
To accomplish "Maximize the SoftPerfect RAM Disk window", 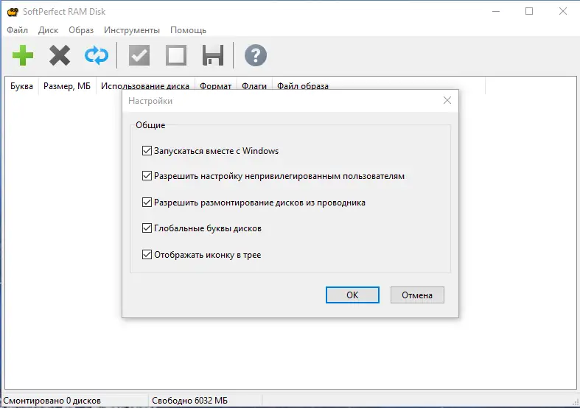I will click(529, 12).
